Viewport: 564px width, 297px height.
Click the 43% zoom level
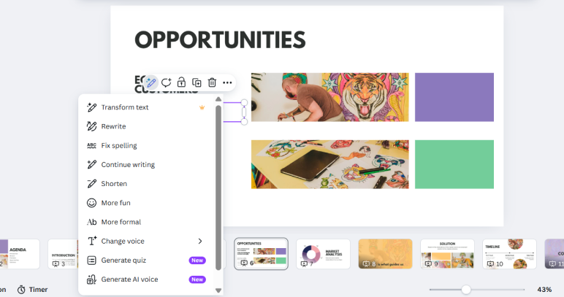tap(544, 290)
